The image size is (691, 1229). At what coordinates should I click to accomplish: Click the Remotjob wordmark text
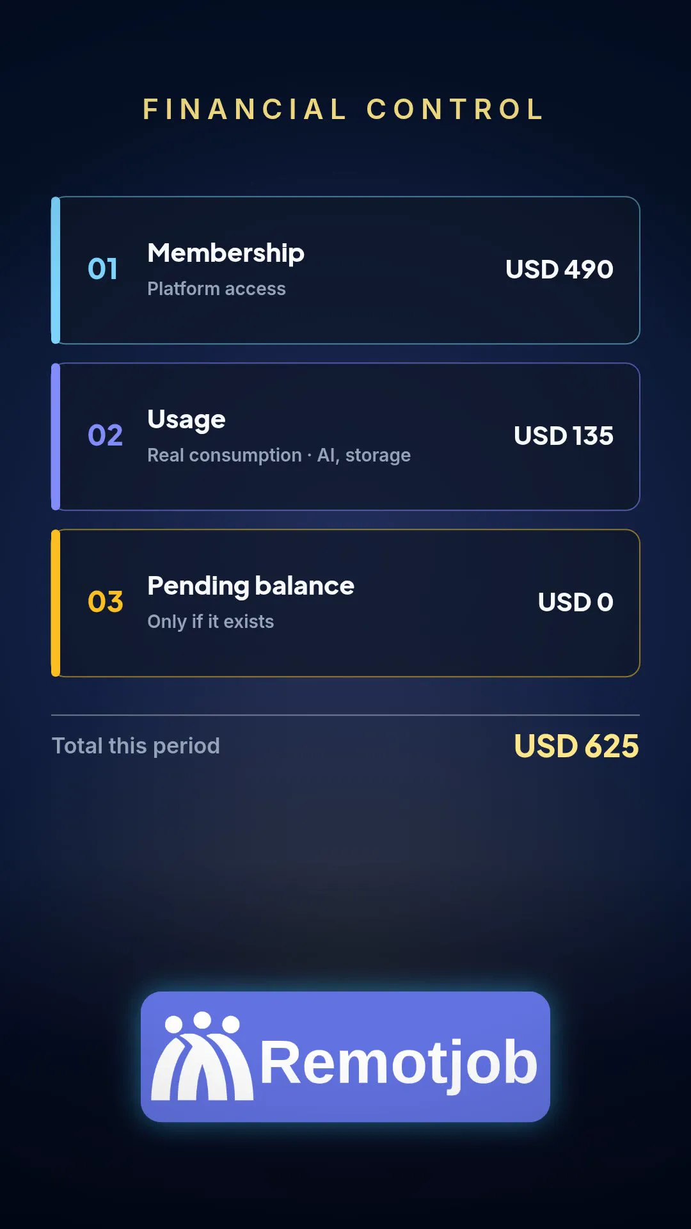[399, 1063]
